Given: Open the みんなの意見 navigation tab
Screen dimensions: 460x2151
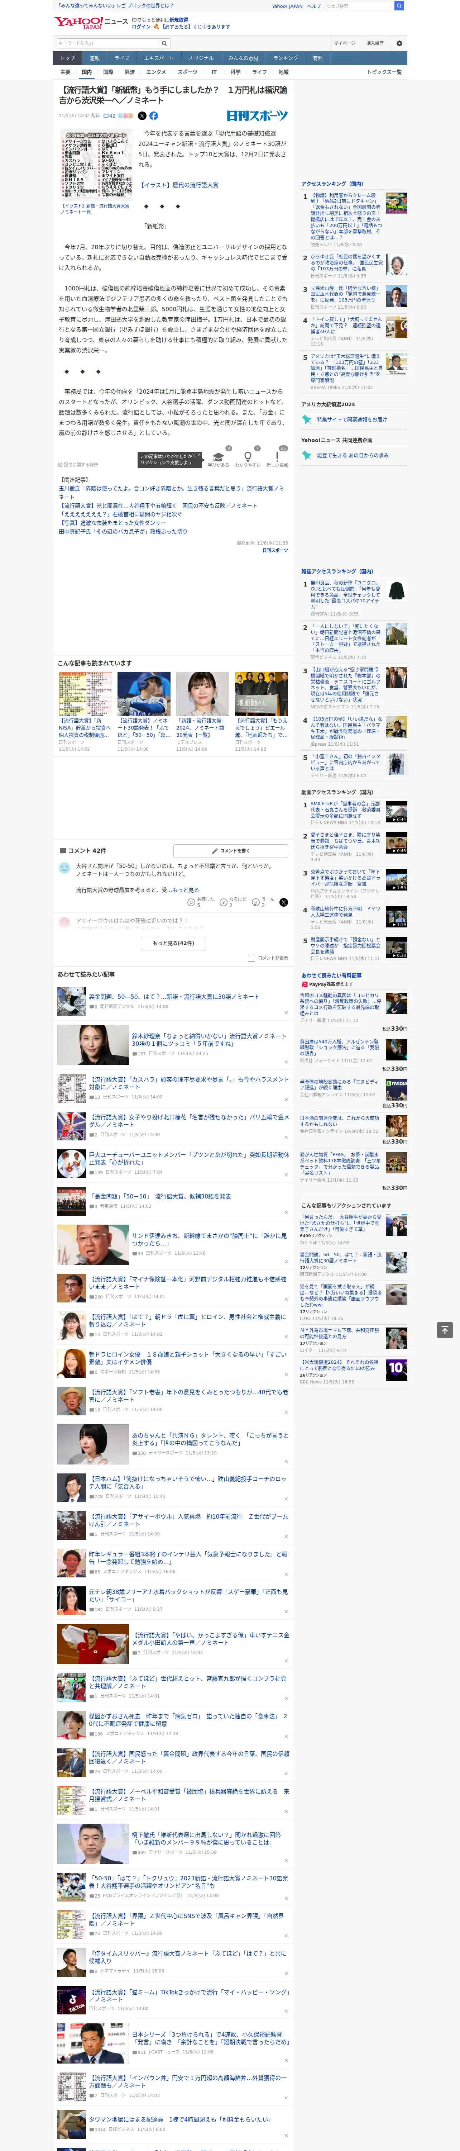Looking at the screenshot, I should pos(244,58).
